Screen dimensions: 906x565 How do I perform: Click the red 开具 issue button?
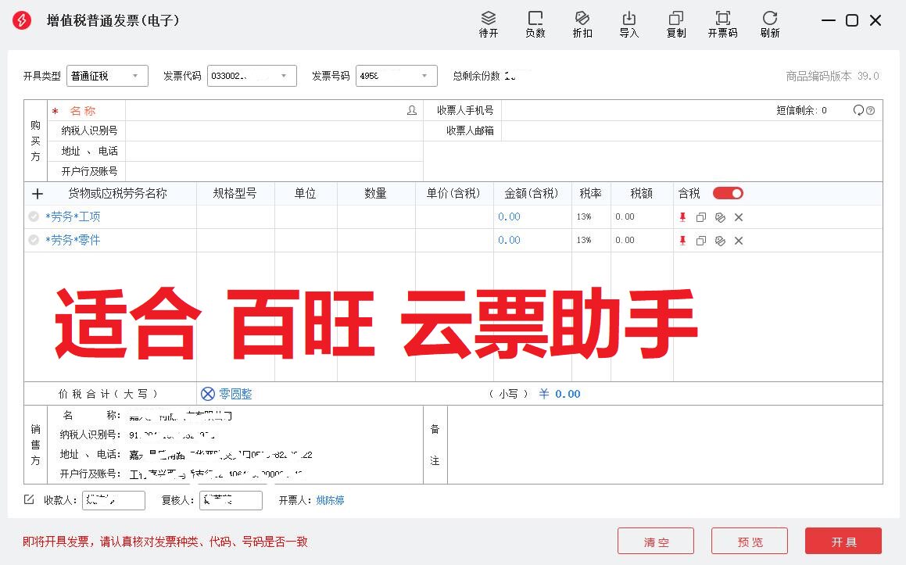(x=843, y=542)
